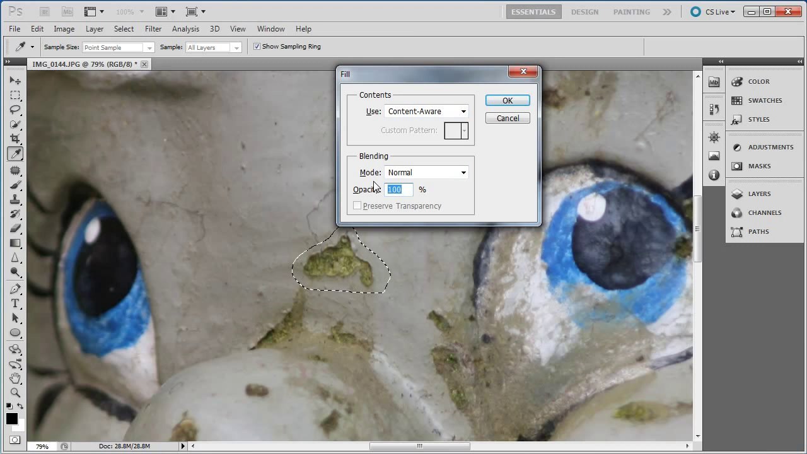
Task: Open the Layer menu
Action: [x=95, y=29]
